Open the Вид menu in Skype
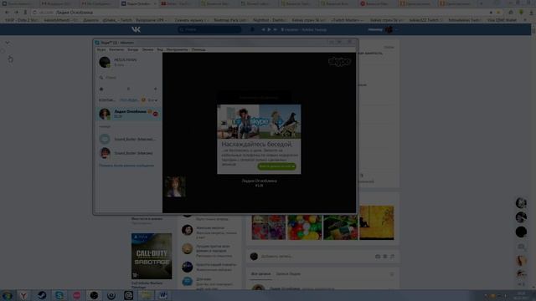 coord(160,49)
